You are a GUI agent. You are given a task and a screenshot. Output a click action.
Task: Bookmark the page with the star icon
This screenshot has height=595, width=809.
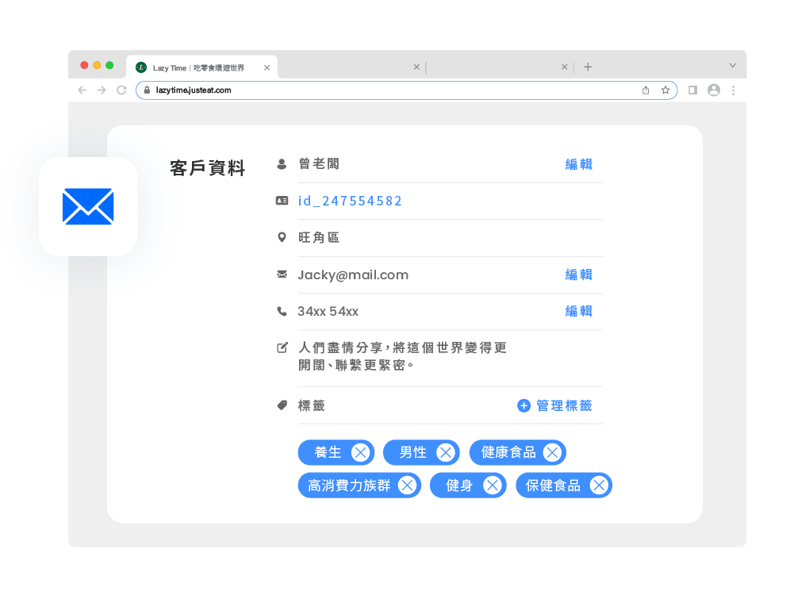[665, 90]
